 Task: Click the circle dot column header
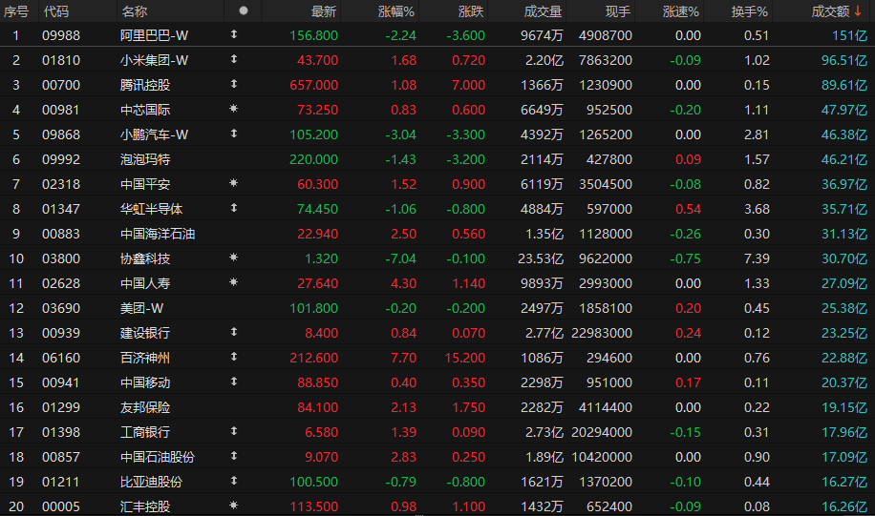point(244,10)
